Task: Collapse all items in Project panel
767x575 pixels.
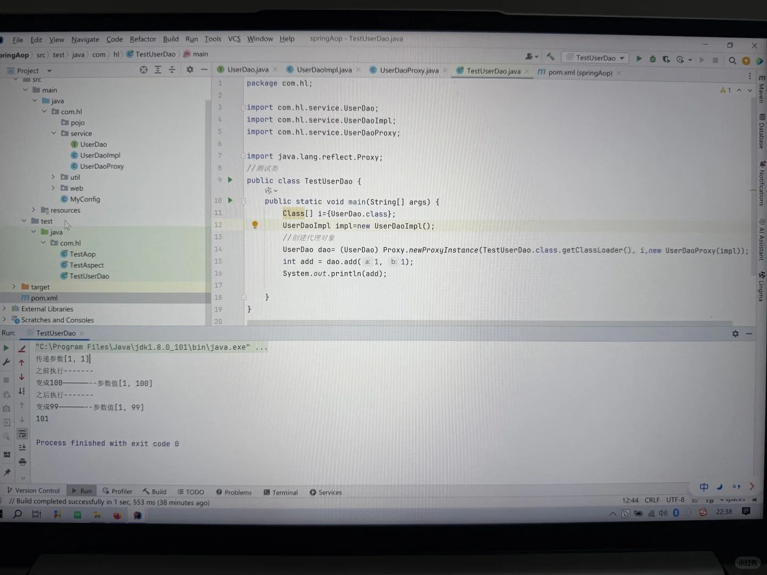Action: point(172,70)
